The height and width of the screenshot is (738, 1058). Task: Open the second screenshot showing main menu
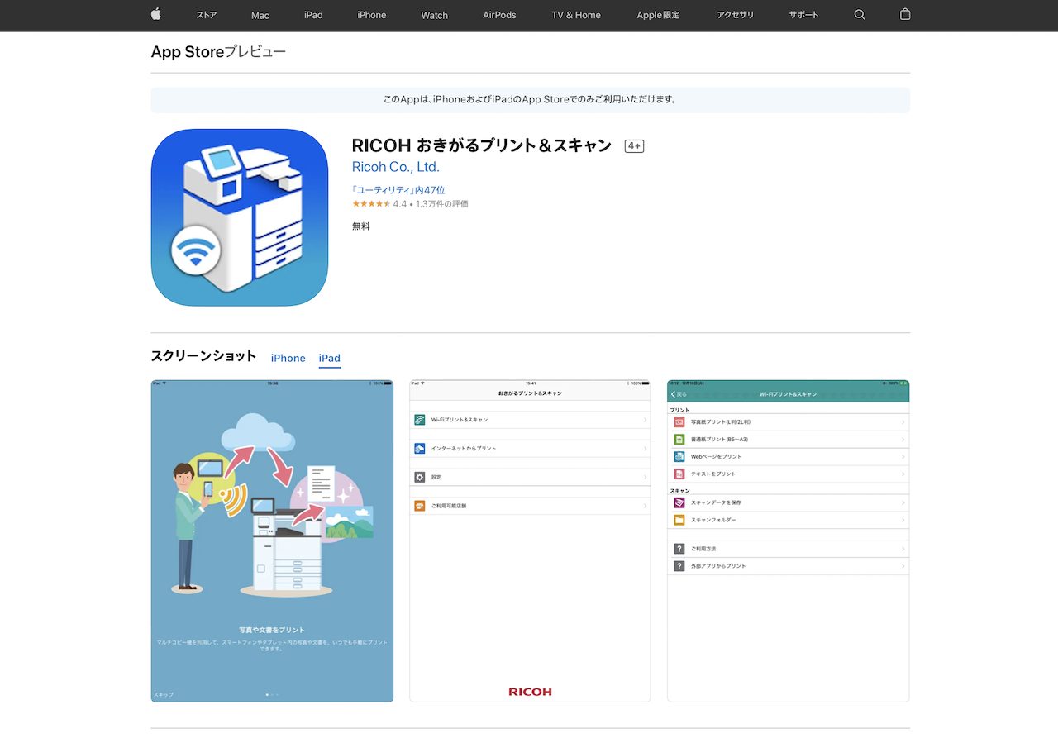click(x=530, y=541)
